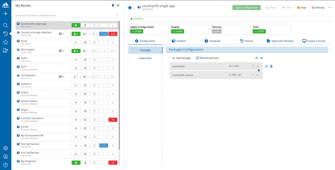Image resolution: width=335 pixels, height=170 pixels.
Task: Select the Packages side tab
Action: point(145,50)
